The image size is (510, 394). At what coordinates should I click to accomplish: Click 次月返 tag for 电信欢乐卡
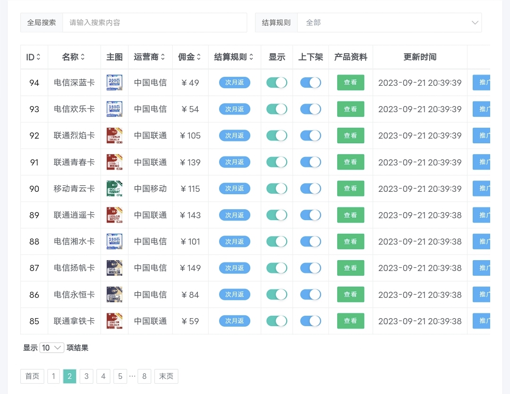(x=234, y=109)
